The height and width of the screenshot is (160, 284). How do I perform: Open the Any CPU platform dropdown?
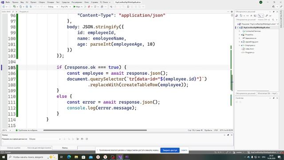(x=66, y=7)
